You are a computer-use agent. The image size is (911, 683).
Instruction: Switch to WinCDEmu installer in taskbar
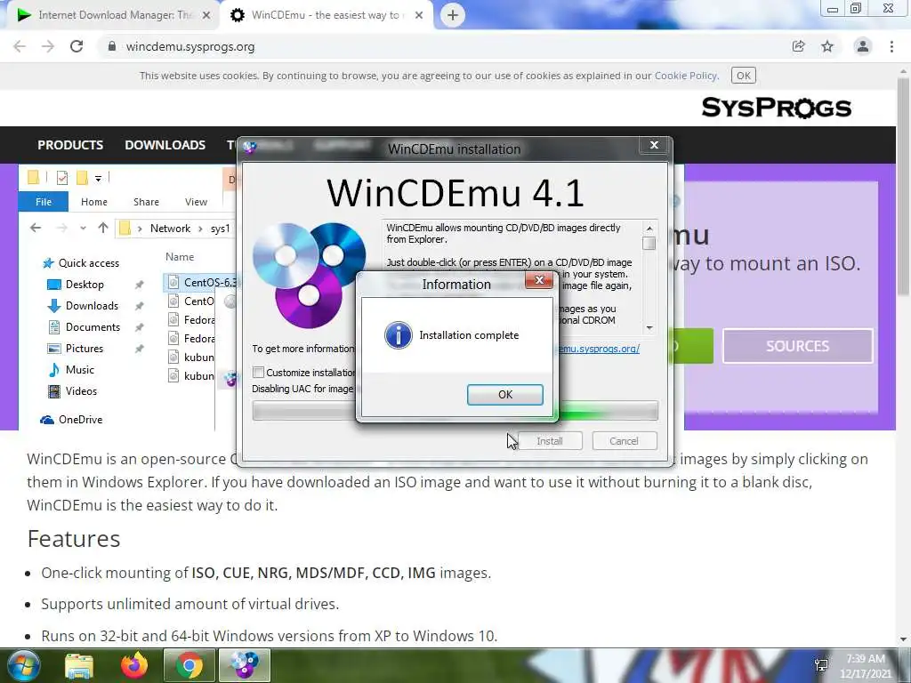coord(245,665)
